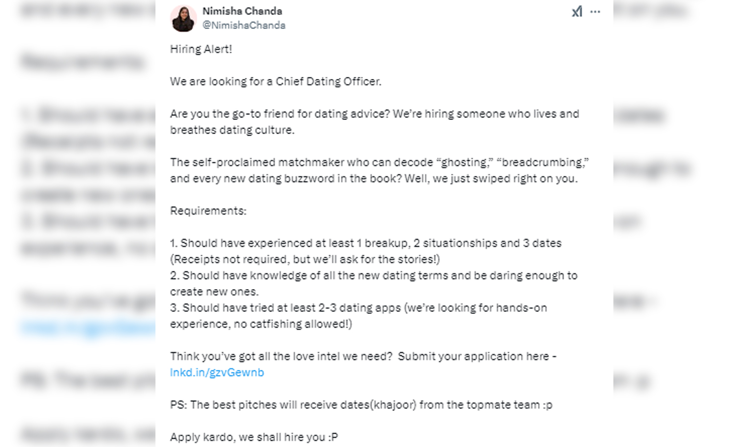This screenshot has height=447, width=745.
Task: Open the lnkd.in/gzvGewnb application link
Action: (x=217, y=372)
